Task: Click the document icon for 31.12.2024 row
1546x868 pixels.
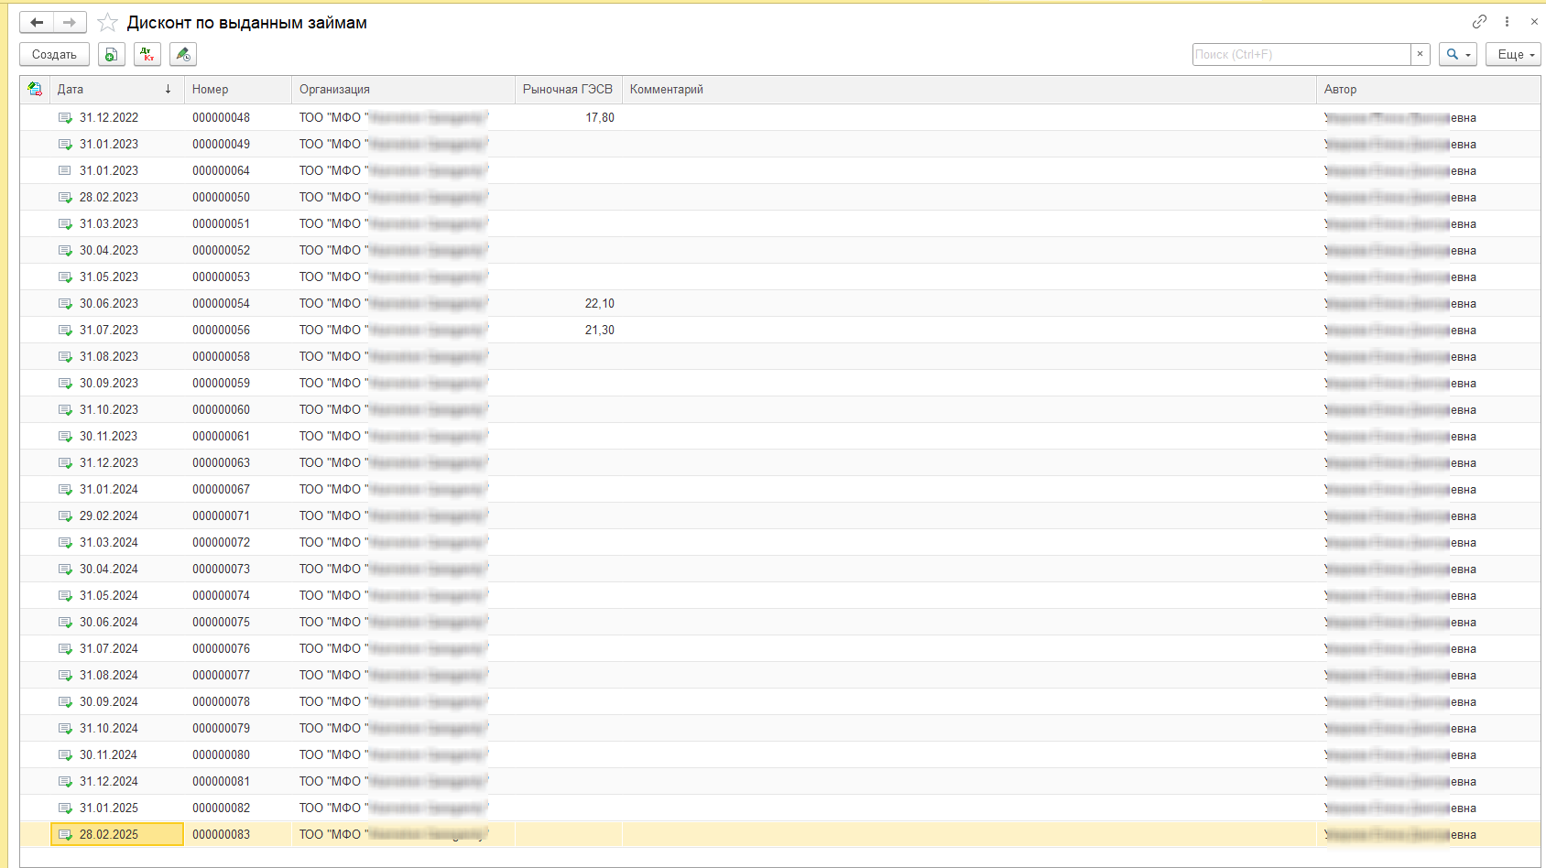Action: (x=65, y=781)
